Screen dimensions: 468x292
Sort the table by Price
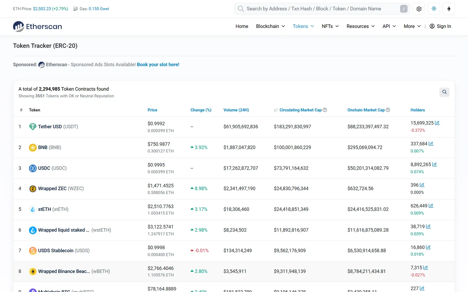pyautogui.click(x=152, y=110)
